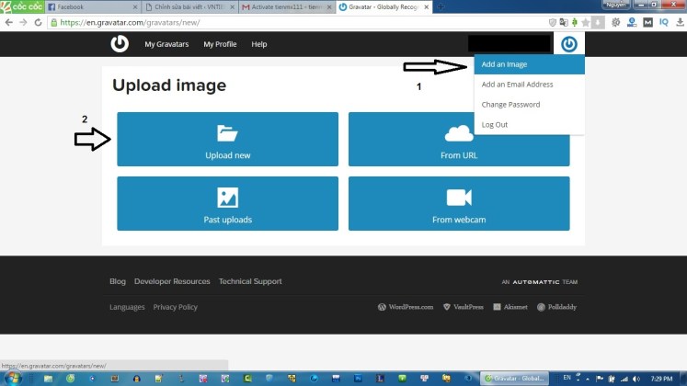The image size is (687, 386).
Task: Select the From webcam camera tile
Action: (459, 203)
